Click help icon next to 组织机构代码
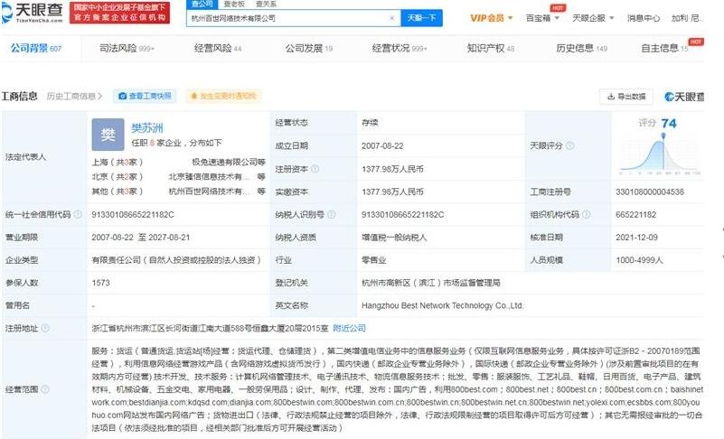Viewport: 724px width, 439px height. [x=586, y=214]
